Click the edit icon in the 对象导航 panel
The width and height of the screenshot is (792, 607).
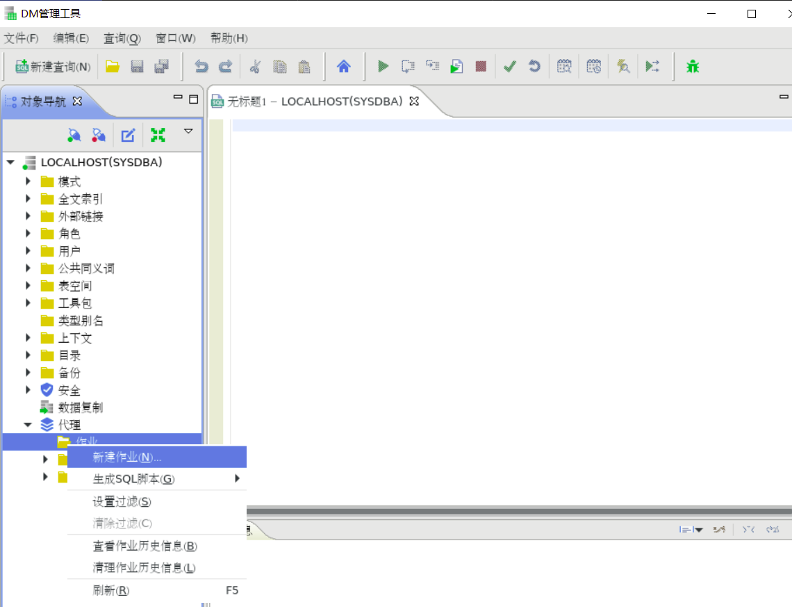point(128,135)
